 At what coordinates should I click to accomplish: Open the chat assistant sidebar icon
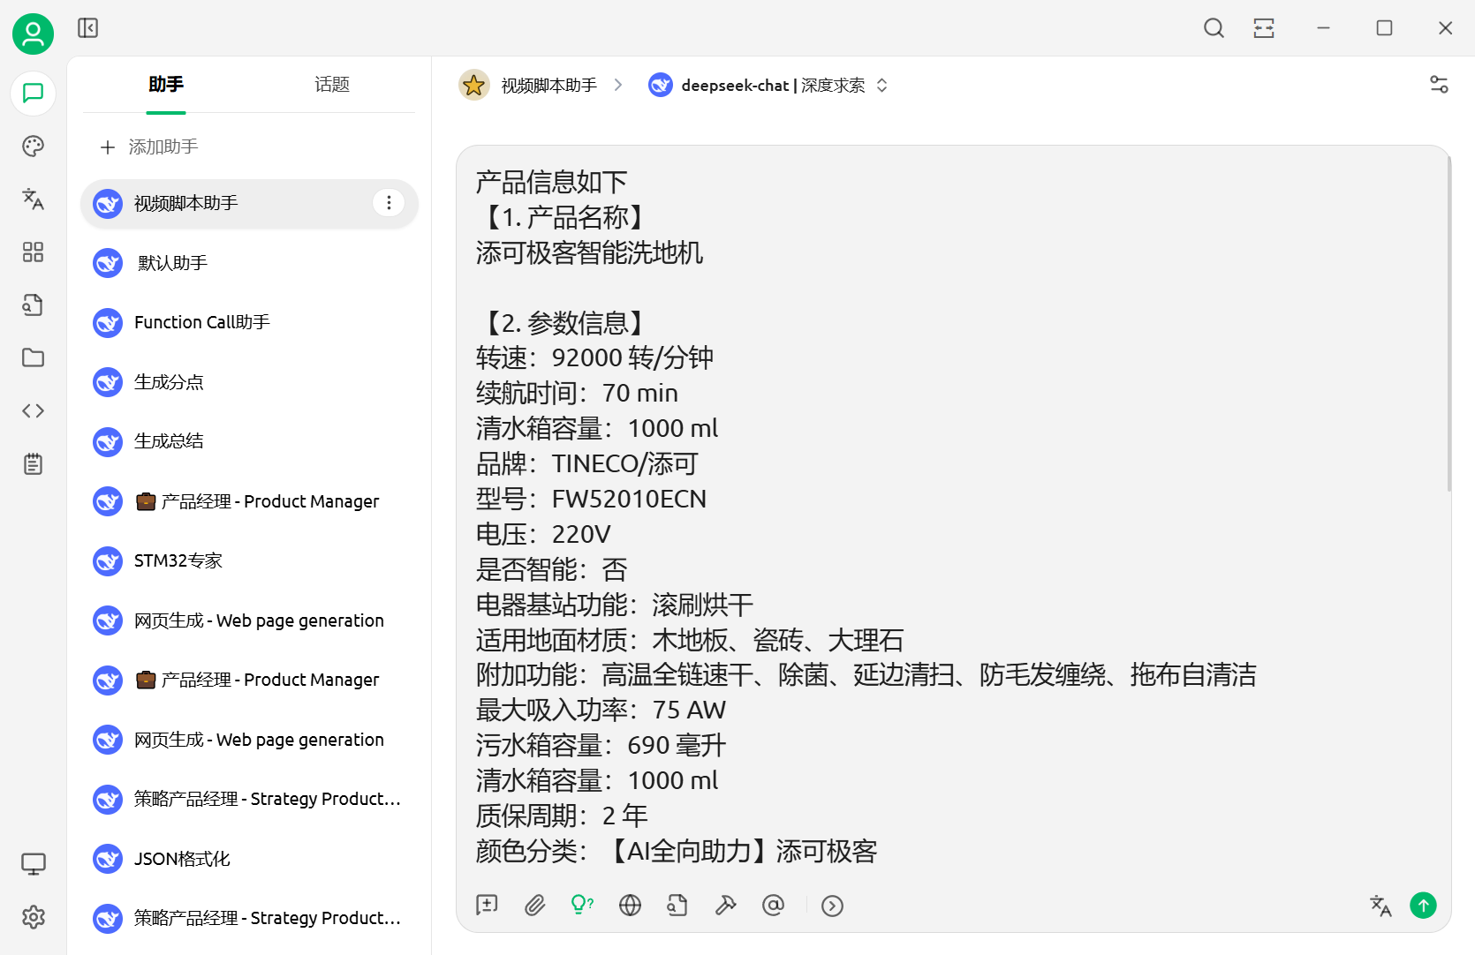point(33,93)
